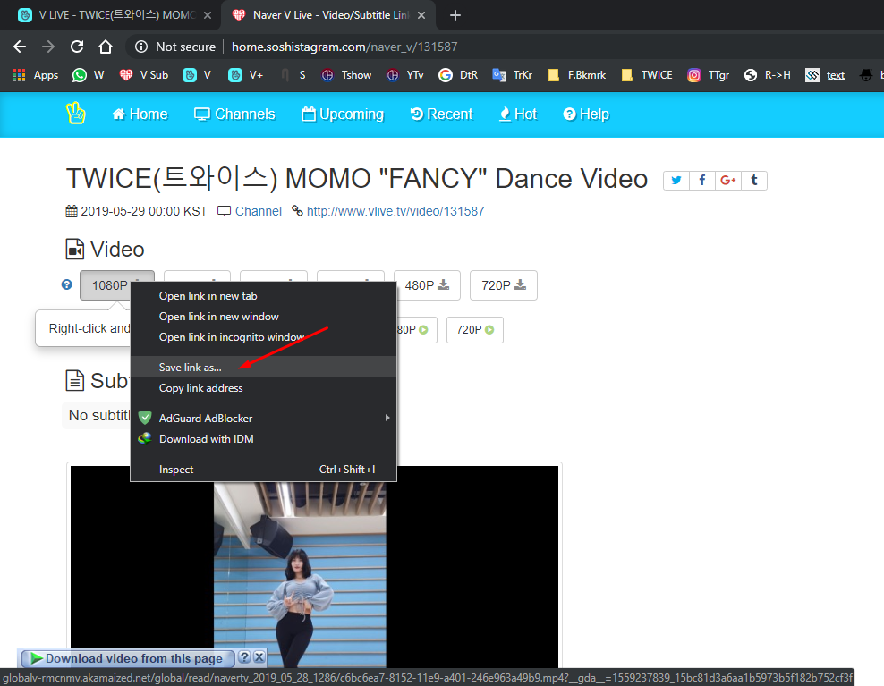Click the browser Back arrow
Viewport: 884px width, 686px height.
coord(20,47)
